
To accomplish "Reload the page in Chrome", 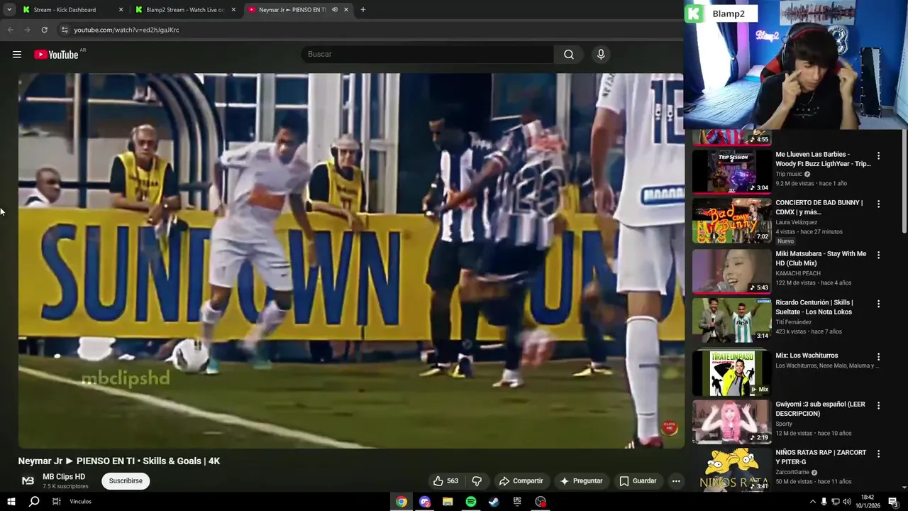I will point(44,30).
